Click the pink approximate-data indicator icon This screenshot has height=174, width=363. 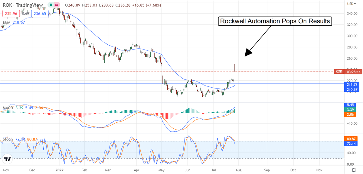pos(56,5)
